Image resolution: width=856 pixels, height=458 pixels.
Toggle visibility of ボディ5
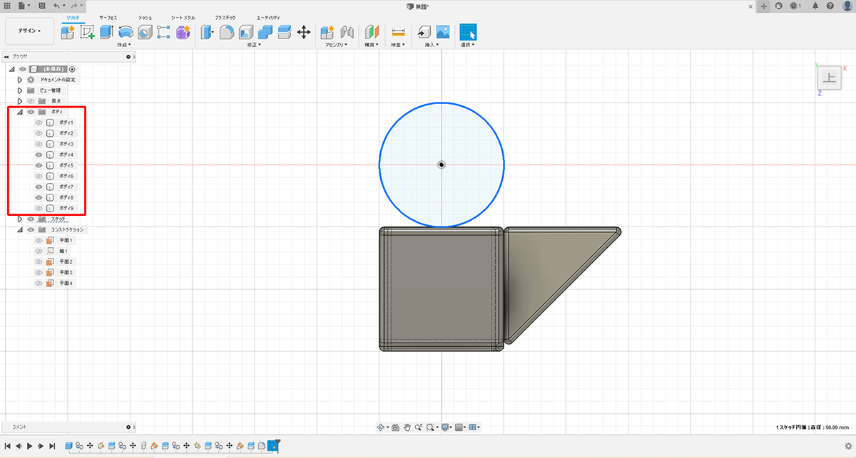coord(39,165)
